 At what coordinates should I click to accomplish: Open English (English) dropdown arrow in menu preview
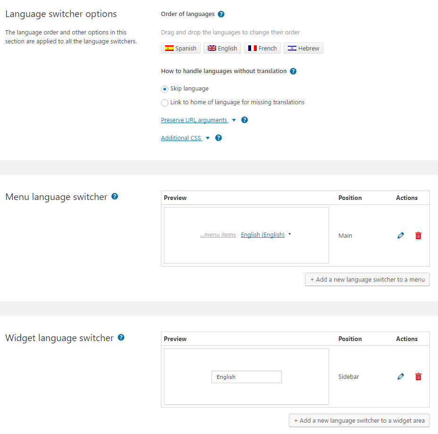290,234
